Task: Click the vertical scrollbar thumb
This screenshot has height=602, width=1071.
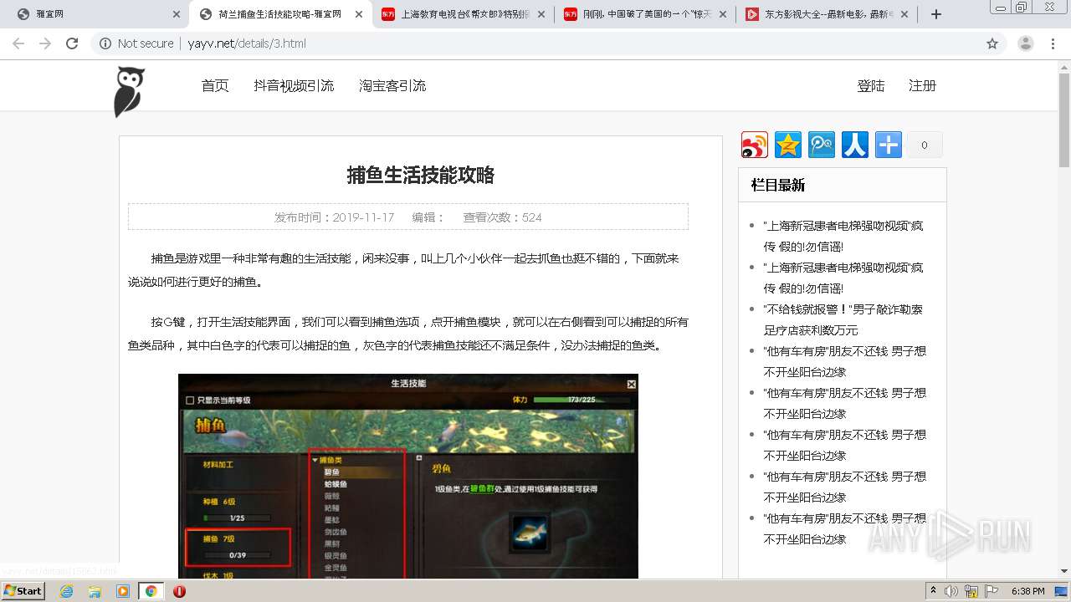Action: click(1064, 121)
